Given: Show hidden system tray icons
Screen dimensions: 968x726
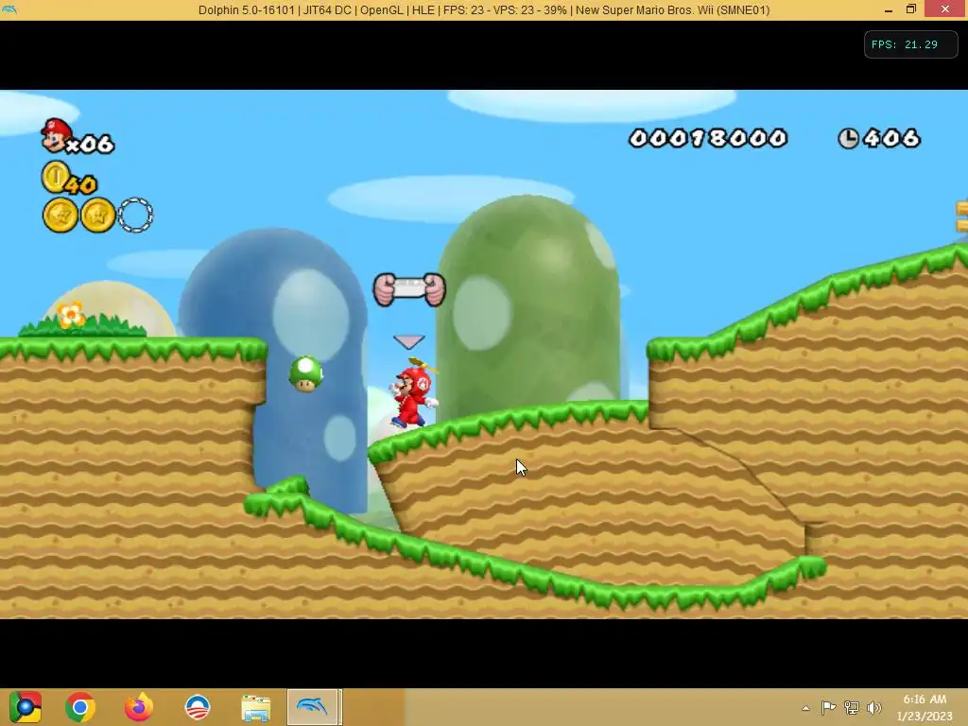Looking at the screenshot, I should [805, 707].
